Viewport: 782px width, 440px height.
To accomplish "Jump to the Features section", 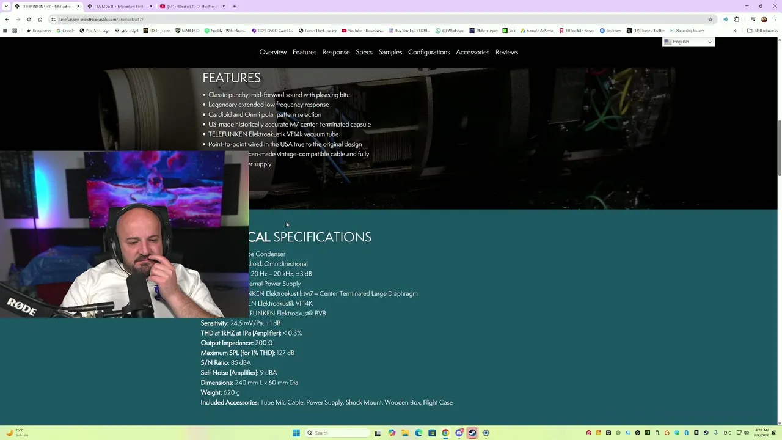I will [x=304, y=52].
